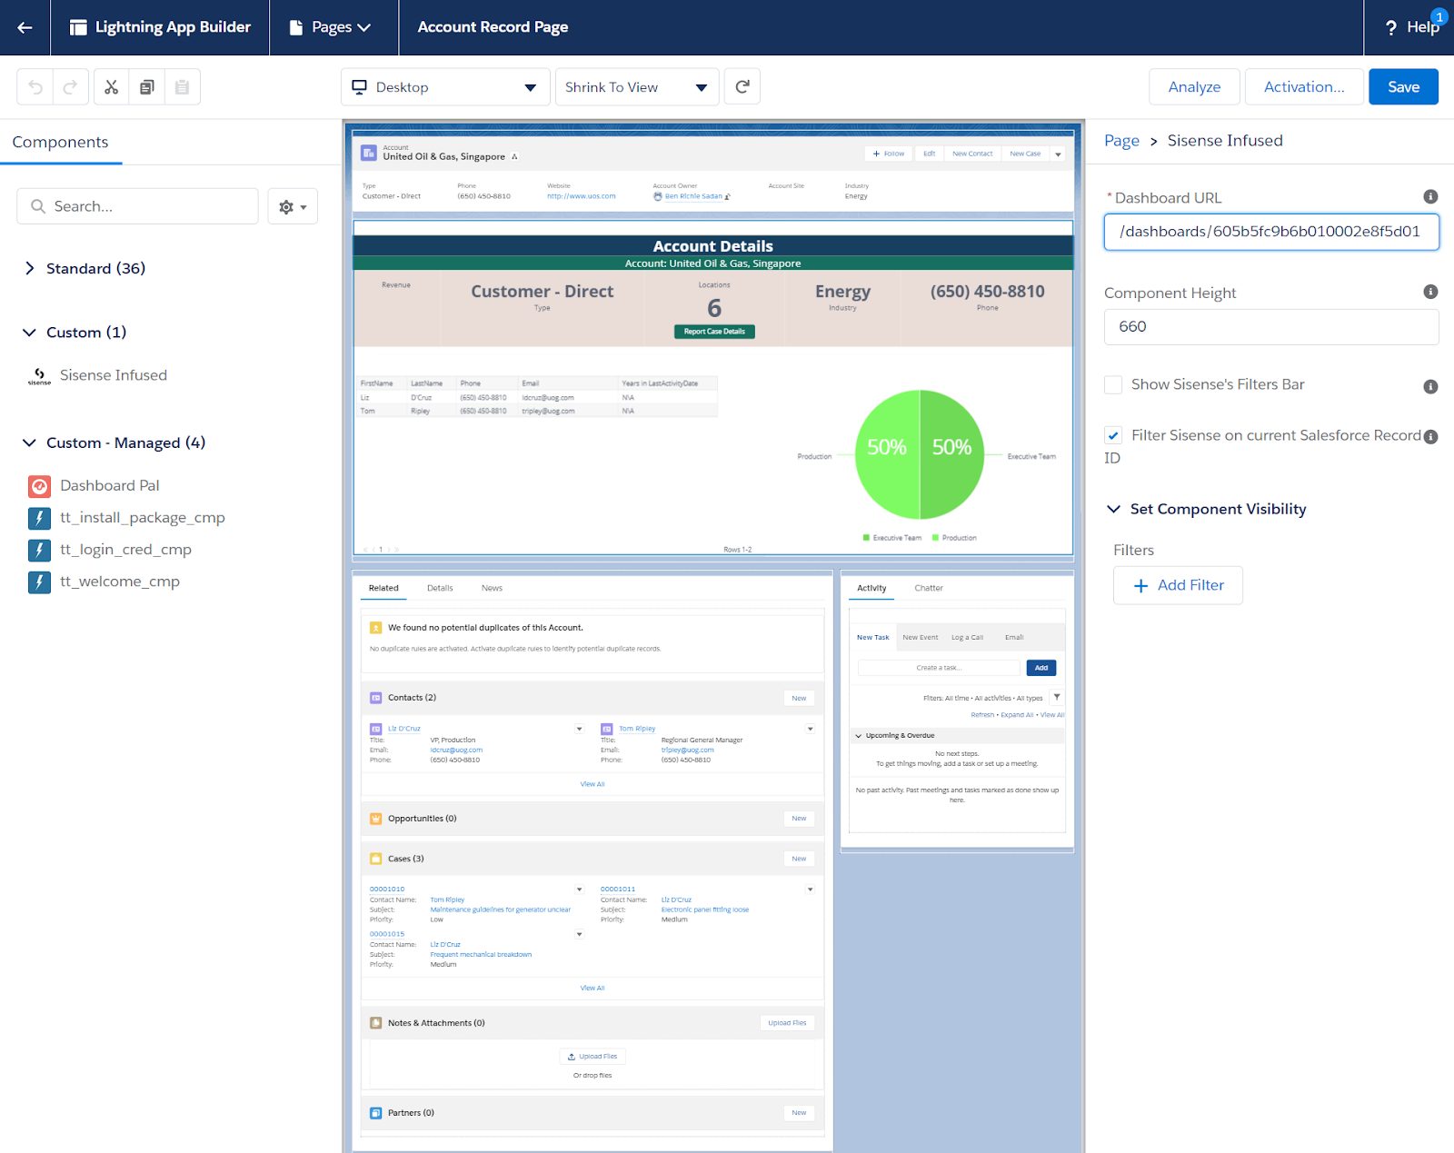This screenshot has height=1153, width=1454.
Task: Click the green pie chart
Action: pyautogui.click(x=920, y=454)
